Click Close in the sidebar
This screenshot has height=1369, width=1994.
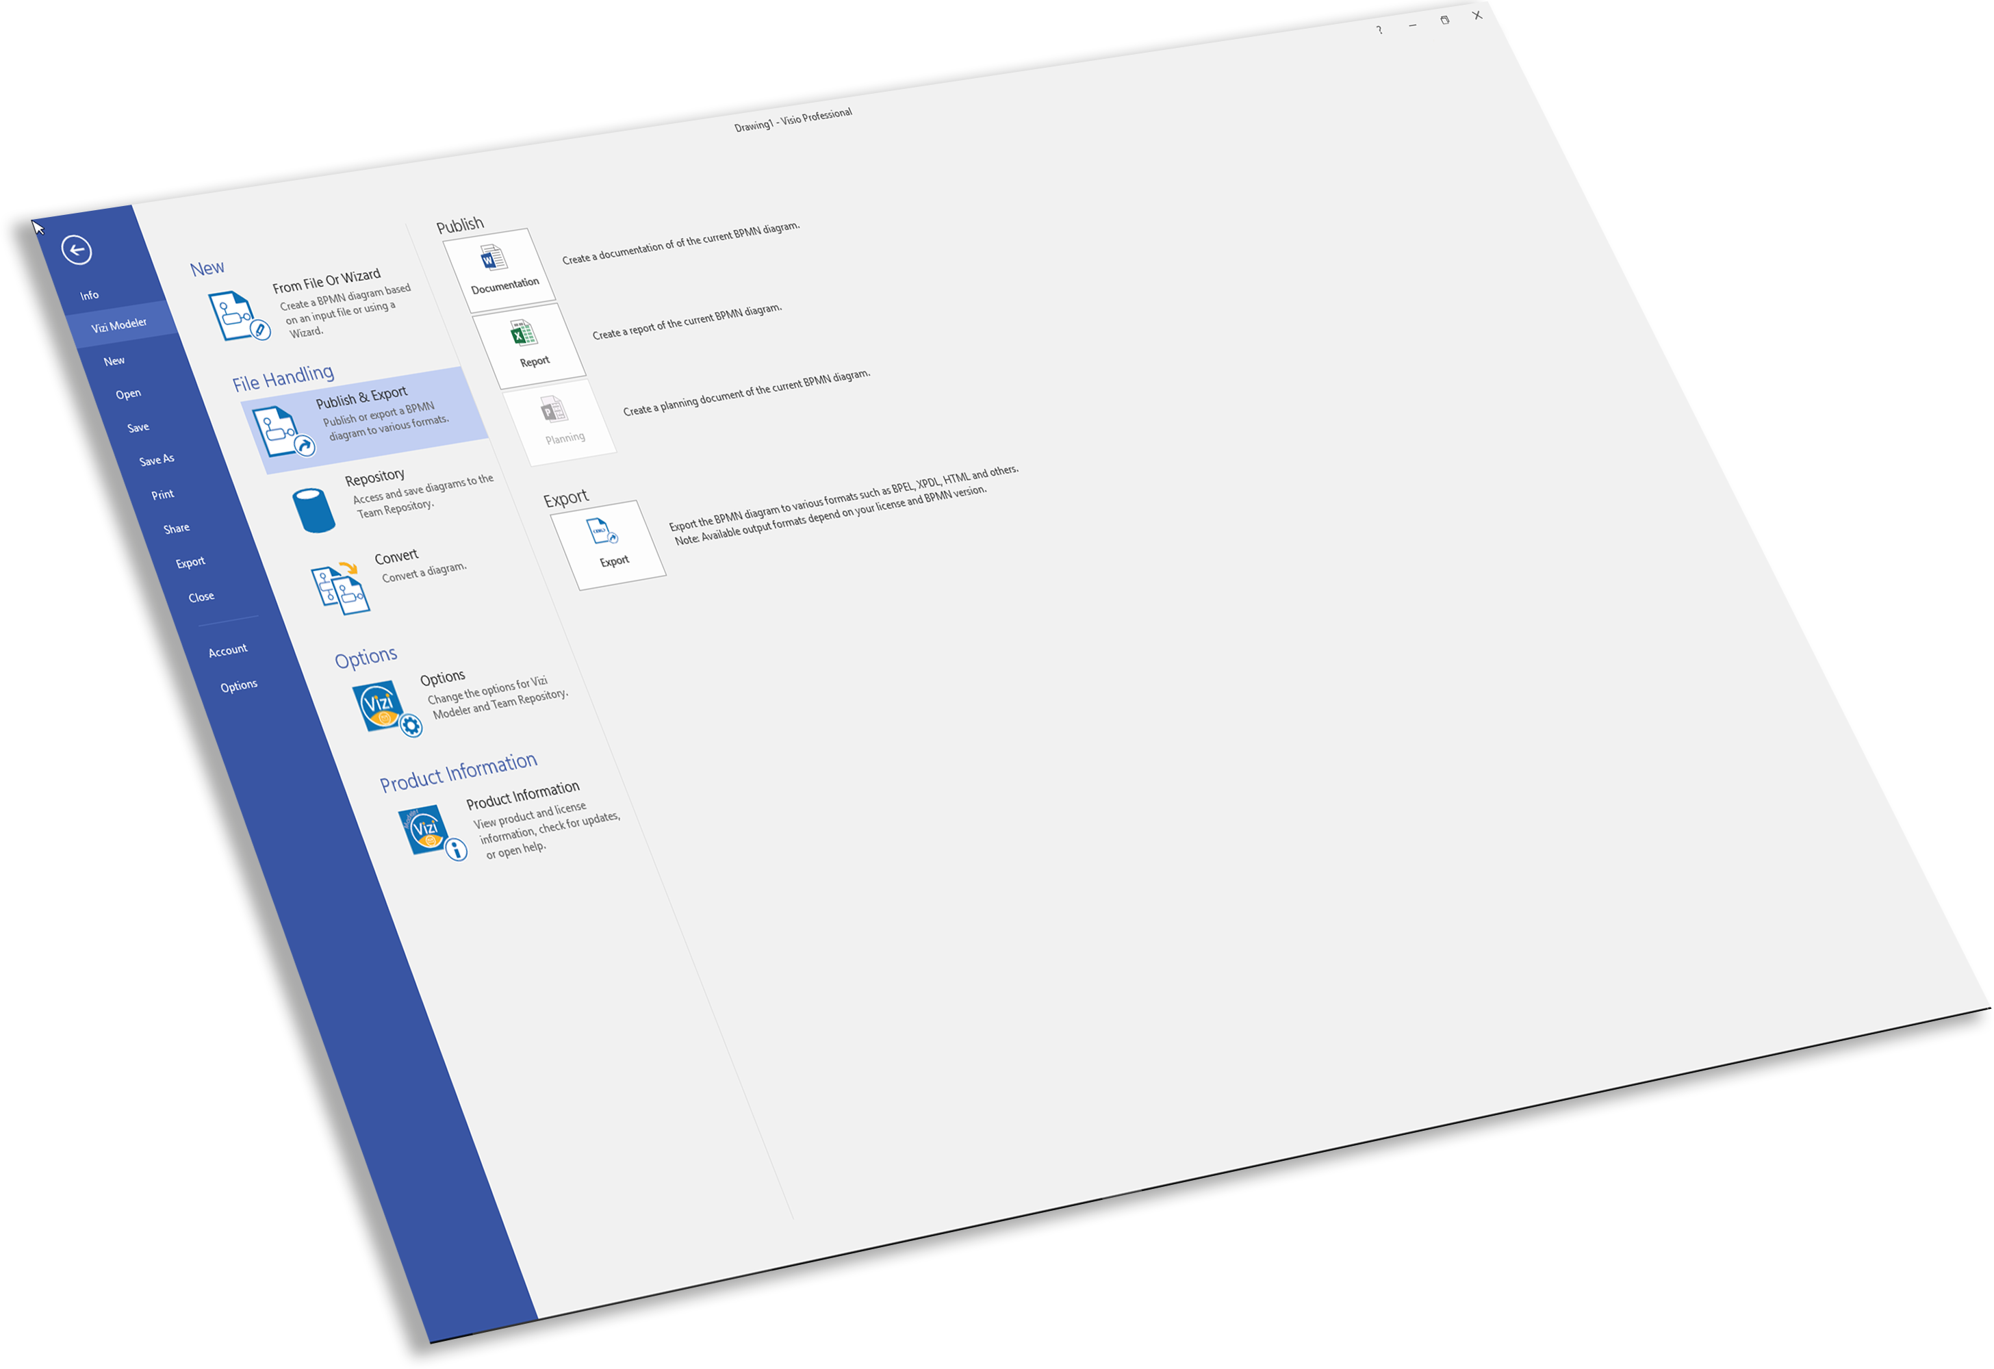202,597
